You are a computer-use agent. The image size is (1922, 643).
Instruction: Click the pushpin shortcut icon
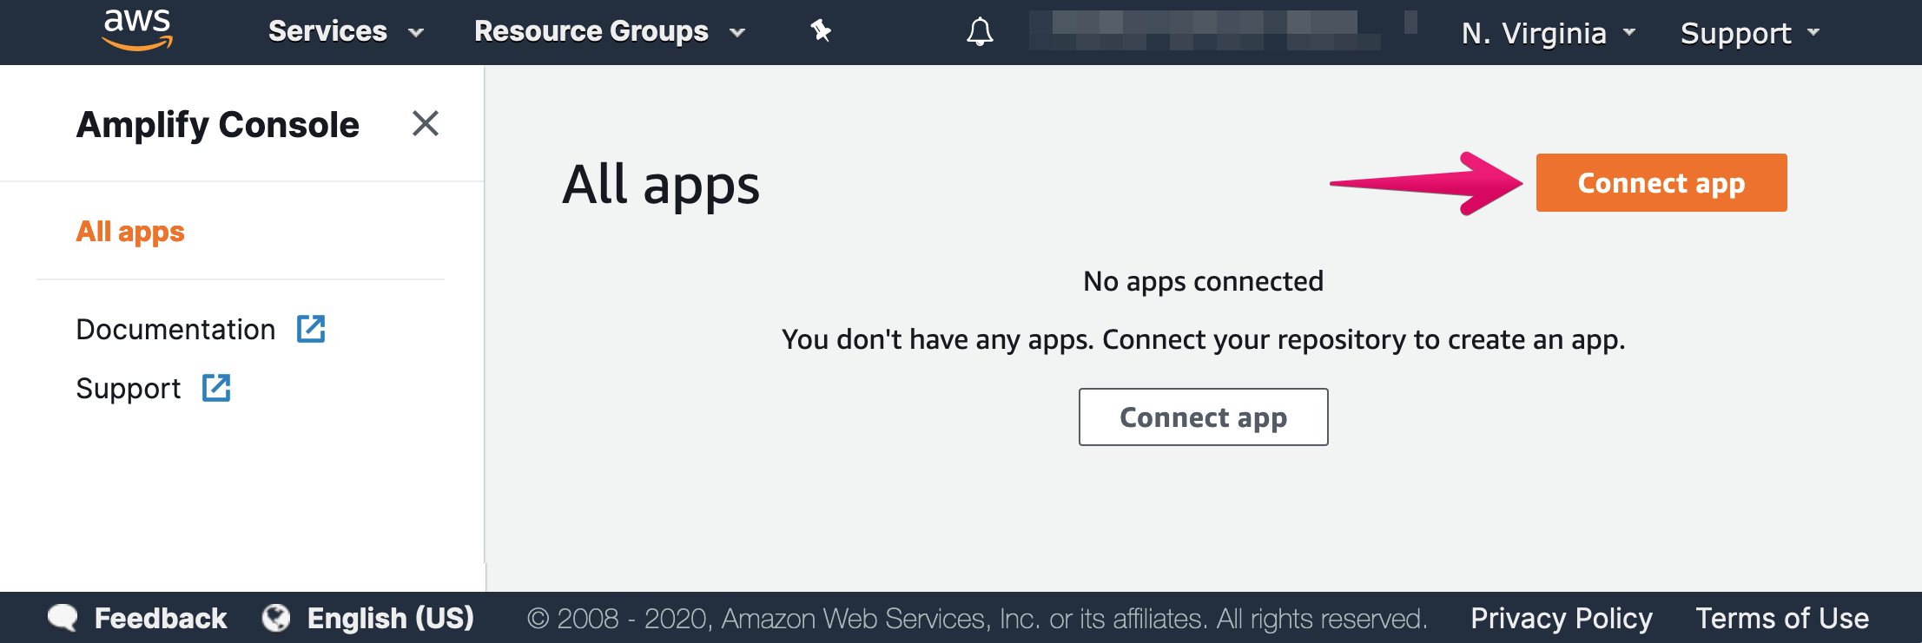click(x=821, y=32)
